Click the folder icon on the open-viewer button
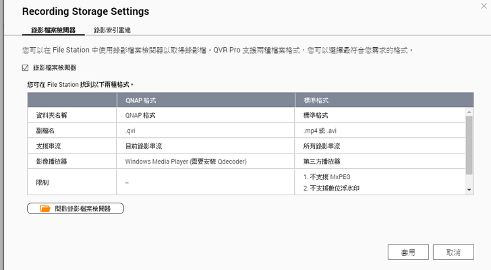 [45, 209]
